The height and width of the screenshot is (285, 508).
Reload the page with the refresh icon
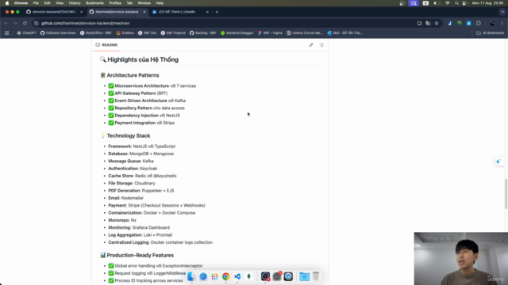pyautogui.click(x=25, y=23)
